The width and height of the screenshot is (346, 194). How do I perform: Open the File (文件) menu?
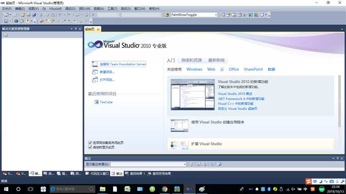[x=7, y=9]
